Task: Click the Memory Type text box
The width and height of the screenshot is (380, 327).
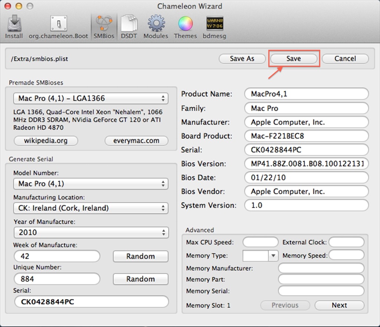Action: tap(256, 255)
